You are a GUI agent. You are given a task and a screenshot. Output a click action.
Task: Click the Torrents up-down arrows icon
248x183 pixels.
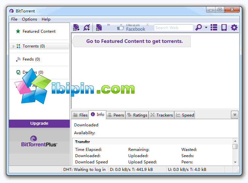click(x=18, y=46)
